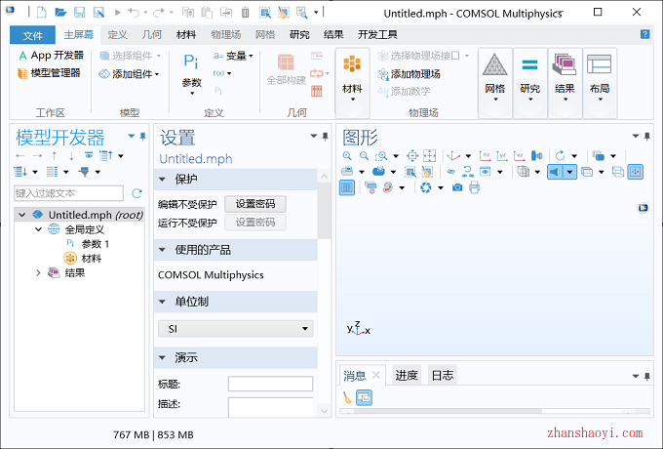This screenshot has height=449, width=663.
Task: Click 设置密码 for 编辑不受保护
Action: (x=255, y=204)
